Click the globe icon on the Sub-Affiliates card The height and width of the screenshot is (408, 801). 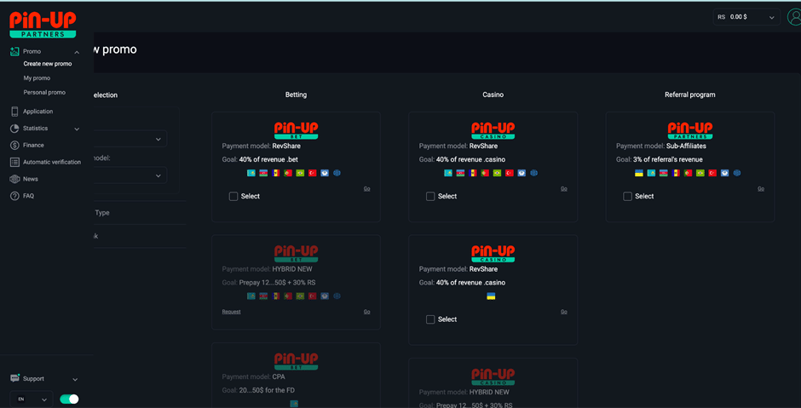(736, 173)
